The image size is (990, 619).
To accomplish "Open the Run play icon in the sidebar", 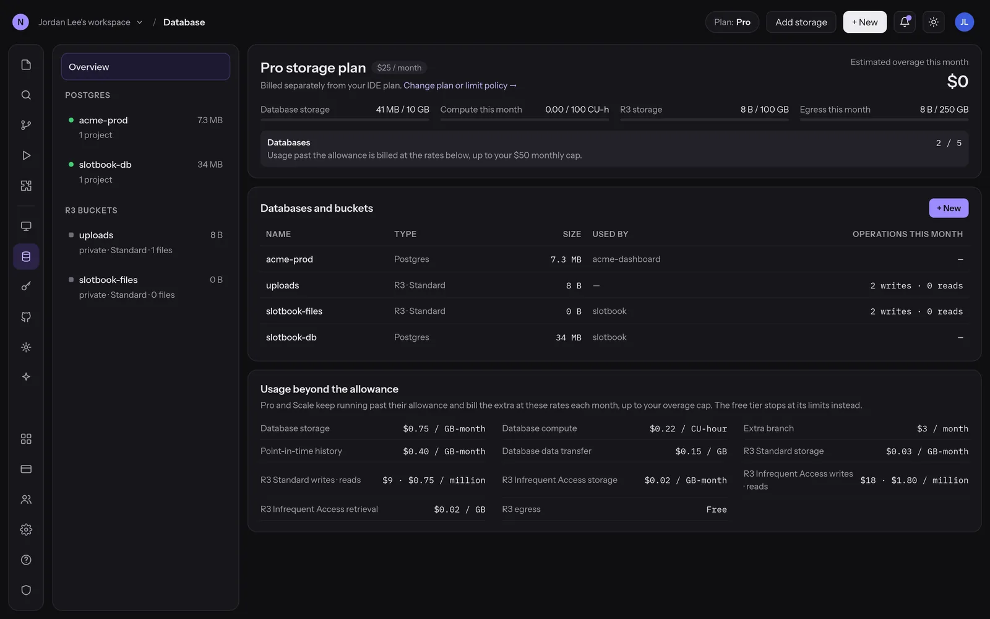I will [26, 155].
